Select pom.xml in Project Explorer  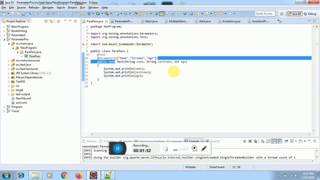[x=21, y=102]
